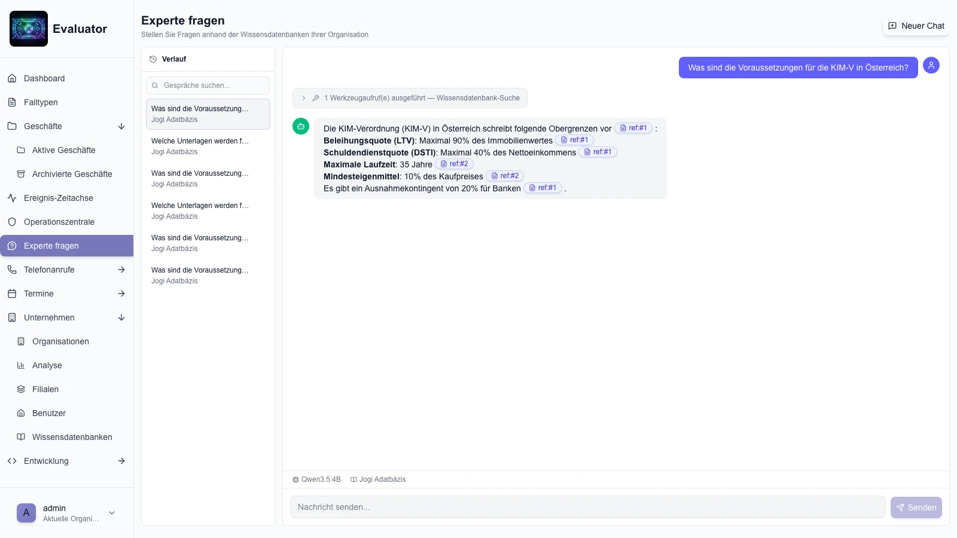This screenshot has width=957, height=538.
Task: Start a Neuer Chat
Action: pyautogui.click(x=916, y=26)
